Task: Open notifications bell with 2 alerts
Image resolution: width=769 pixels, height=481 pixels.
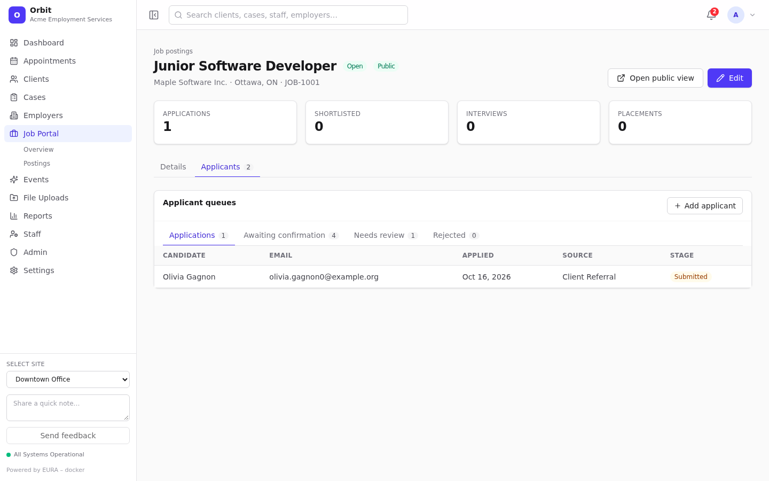Action: pyautogui.click(x=711, y=15)
